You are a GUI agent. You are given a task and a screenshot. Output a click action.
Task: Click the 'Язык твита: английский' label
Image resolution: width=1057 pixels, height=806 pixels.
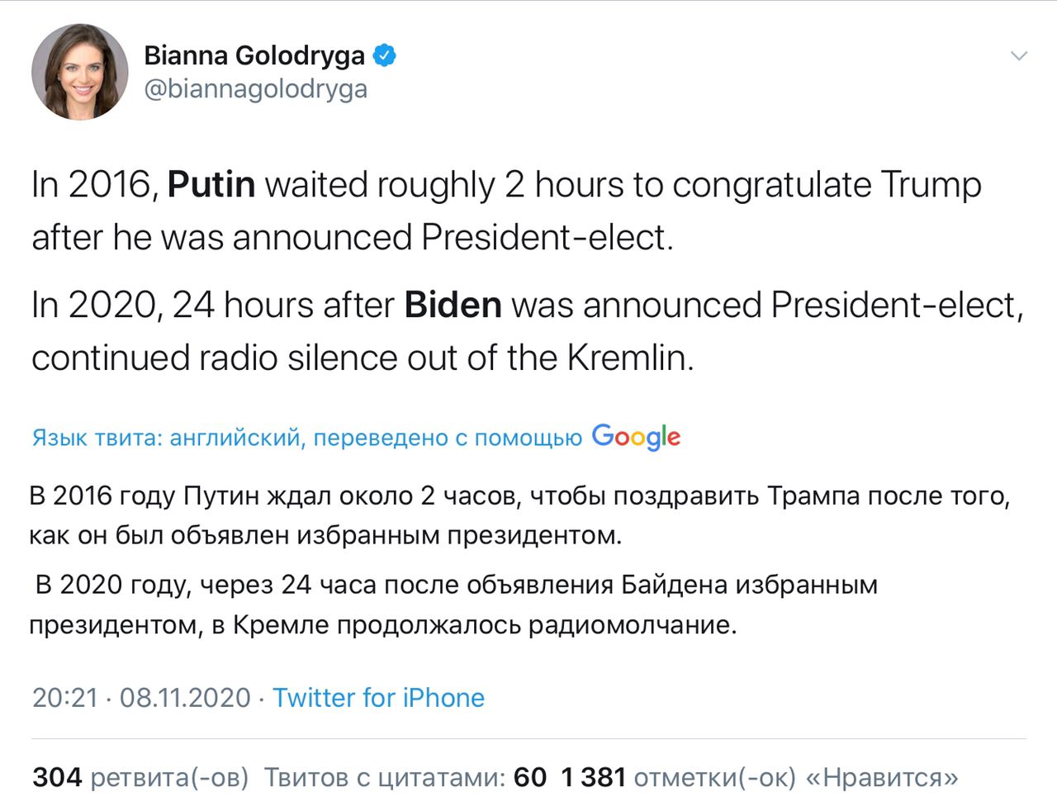166,438
